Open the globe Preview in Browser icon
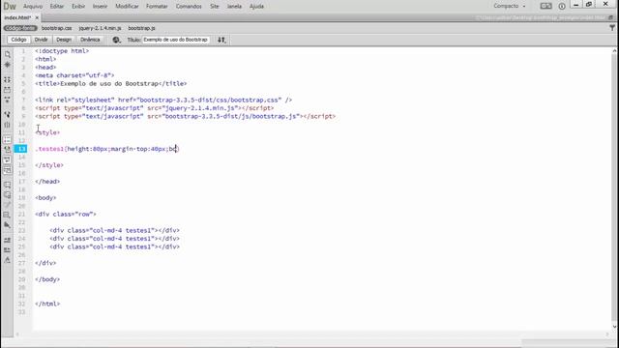 coord(116,40)
